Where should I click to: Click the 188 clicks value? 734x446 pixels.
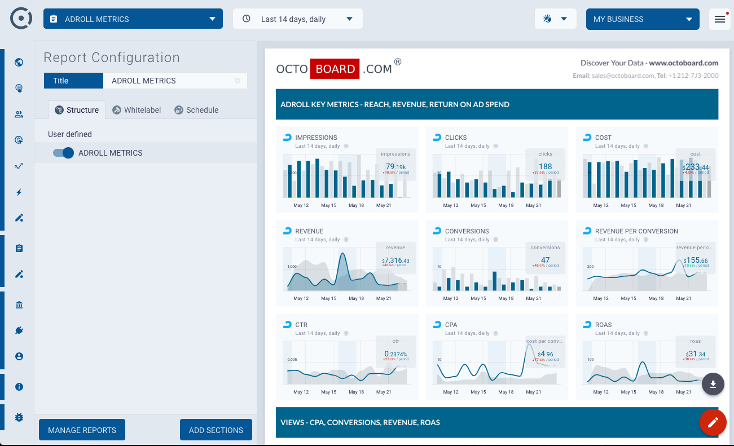pos(546,166)
